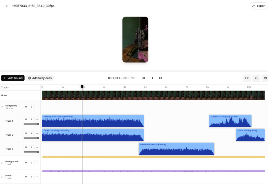
Task: Zoom in the timeline view
Action: pyautogui.click(x=265, y=78)
